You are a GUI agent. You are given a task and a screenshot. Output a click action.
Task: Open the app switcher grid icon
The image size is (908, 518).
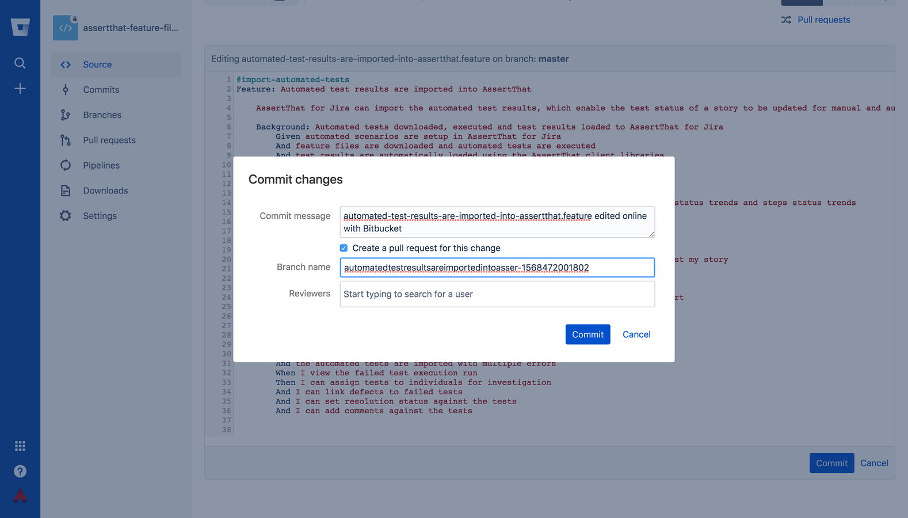[20, 446]
